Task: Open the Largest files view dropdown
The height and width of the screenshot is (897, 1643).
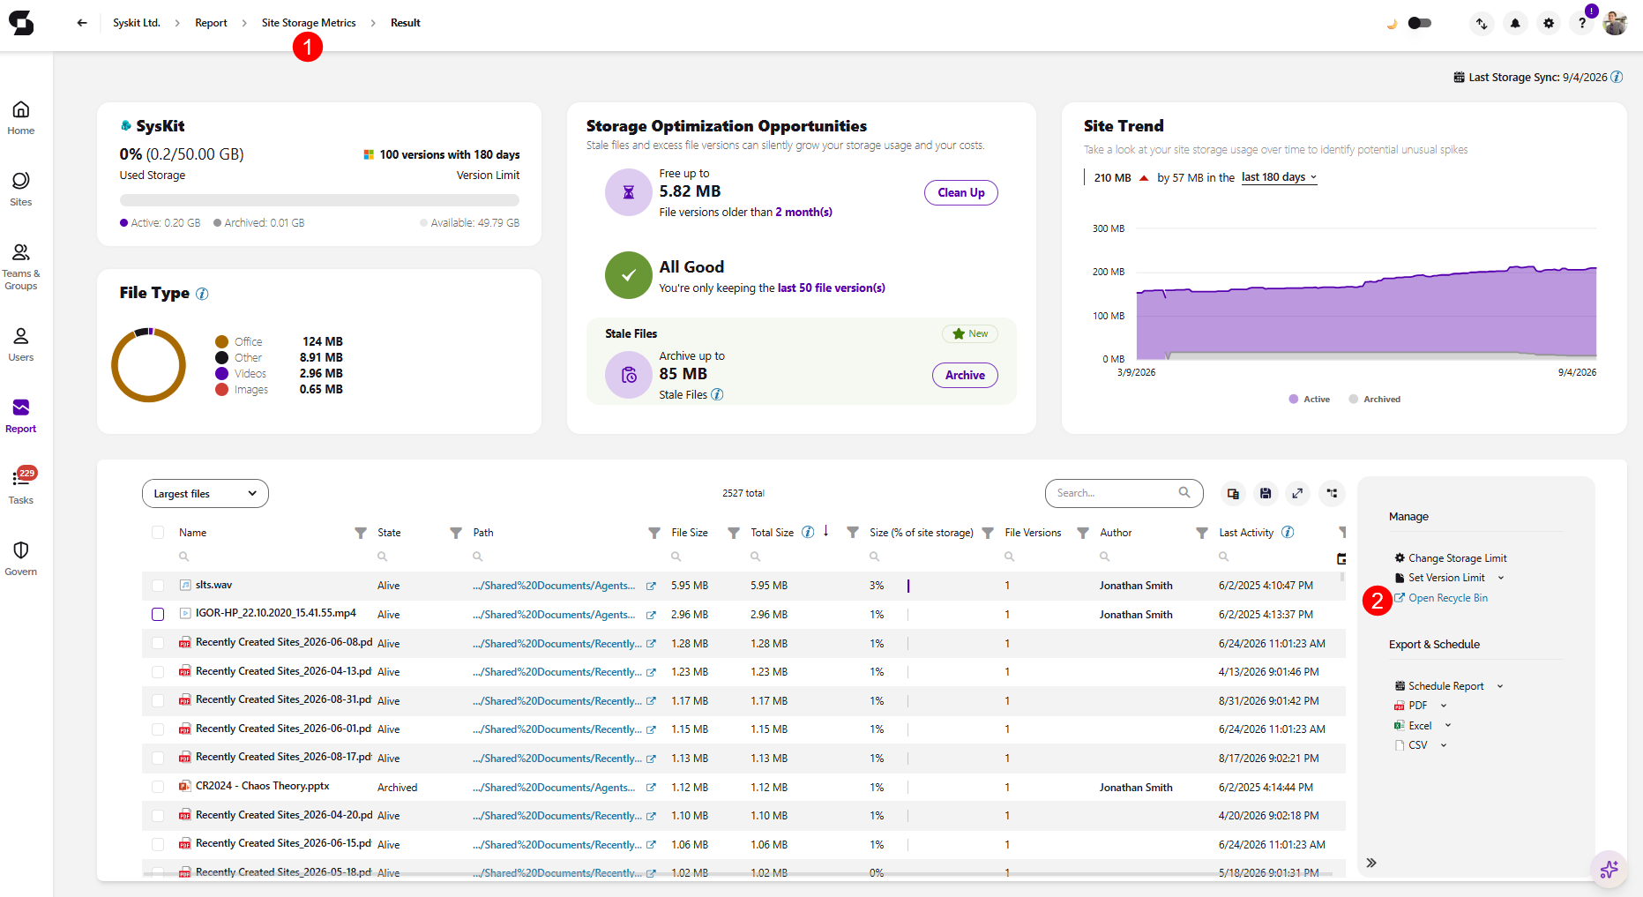Action: [x=205, y=494]
